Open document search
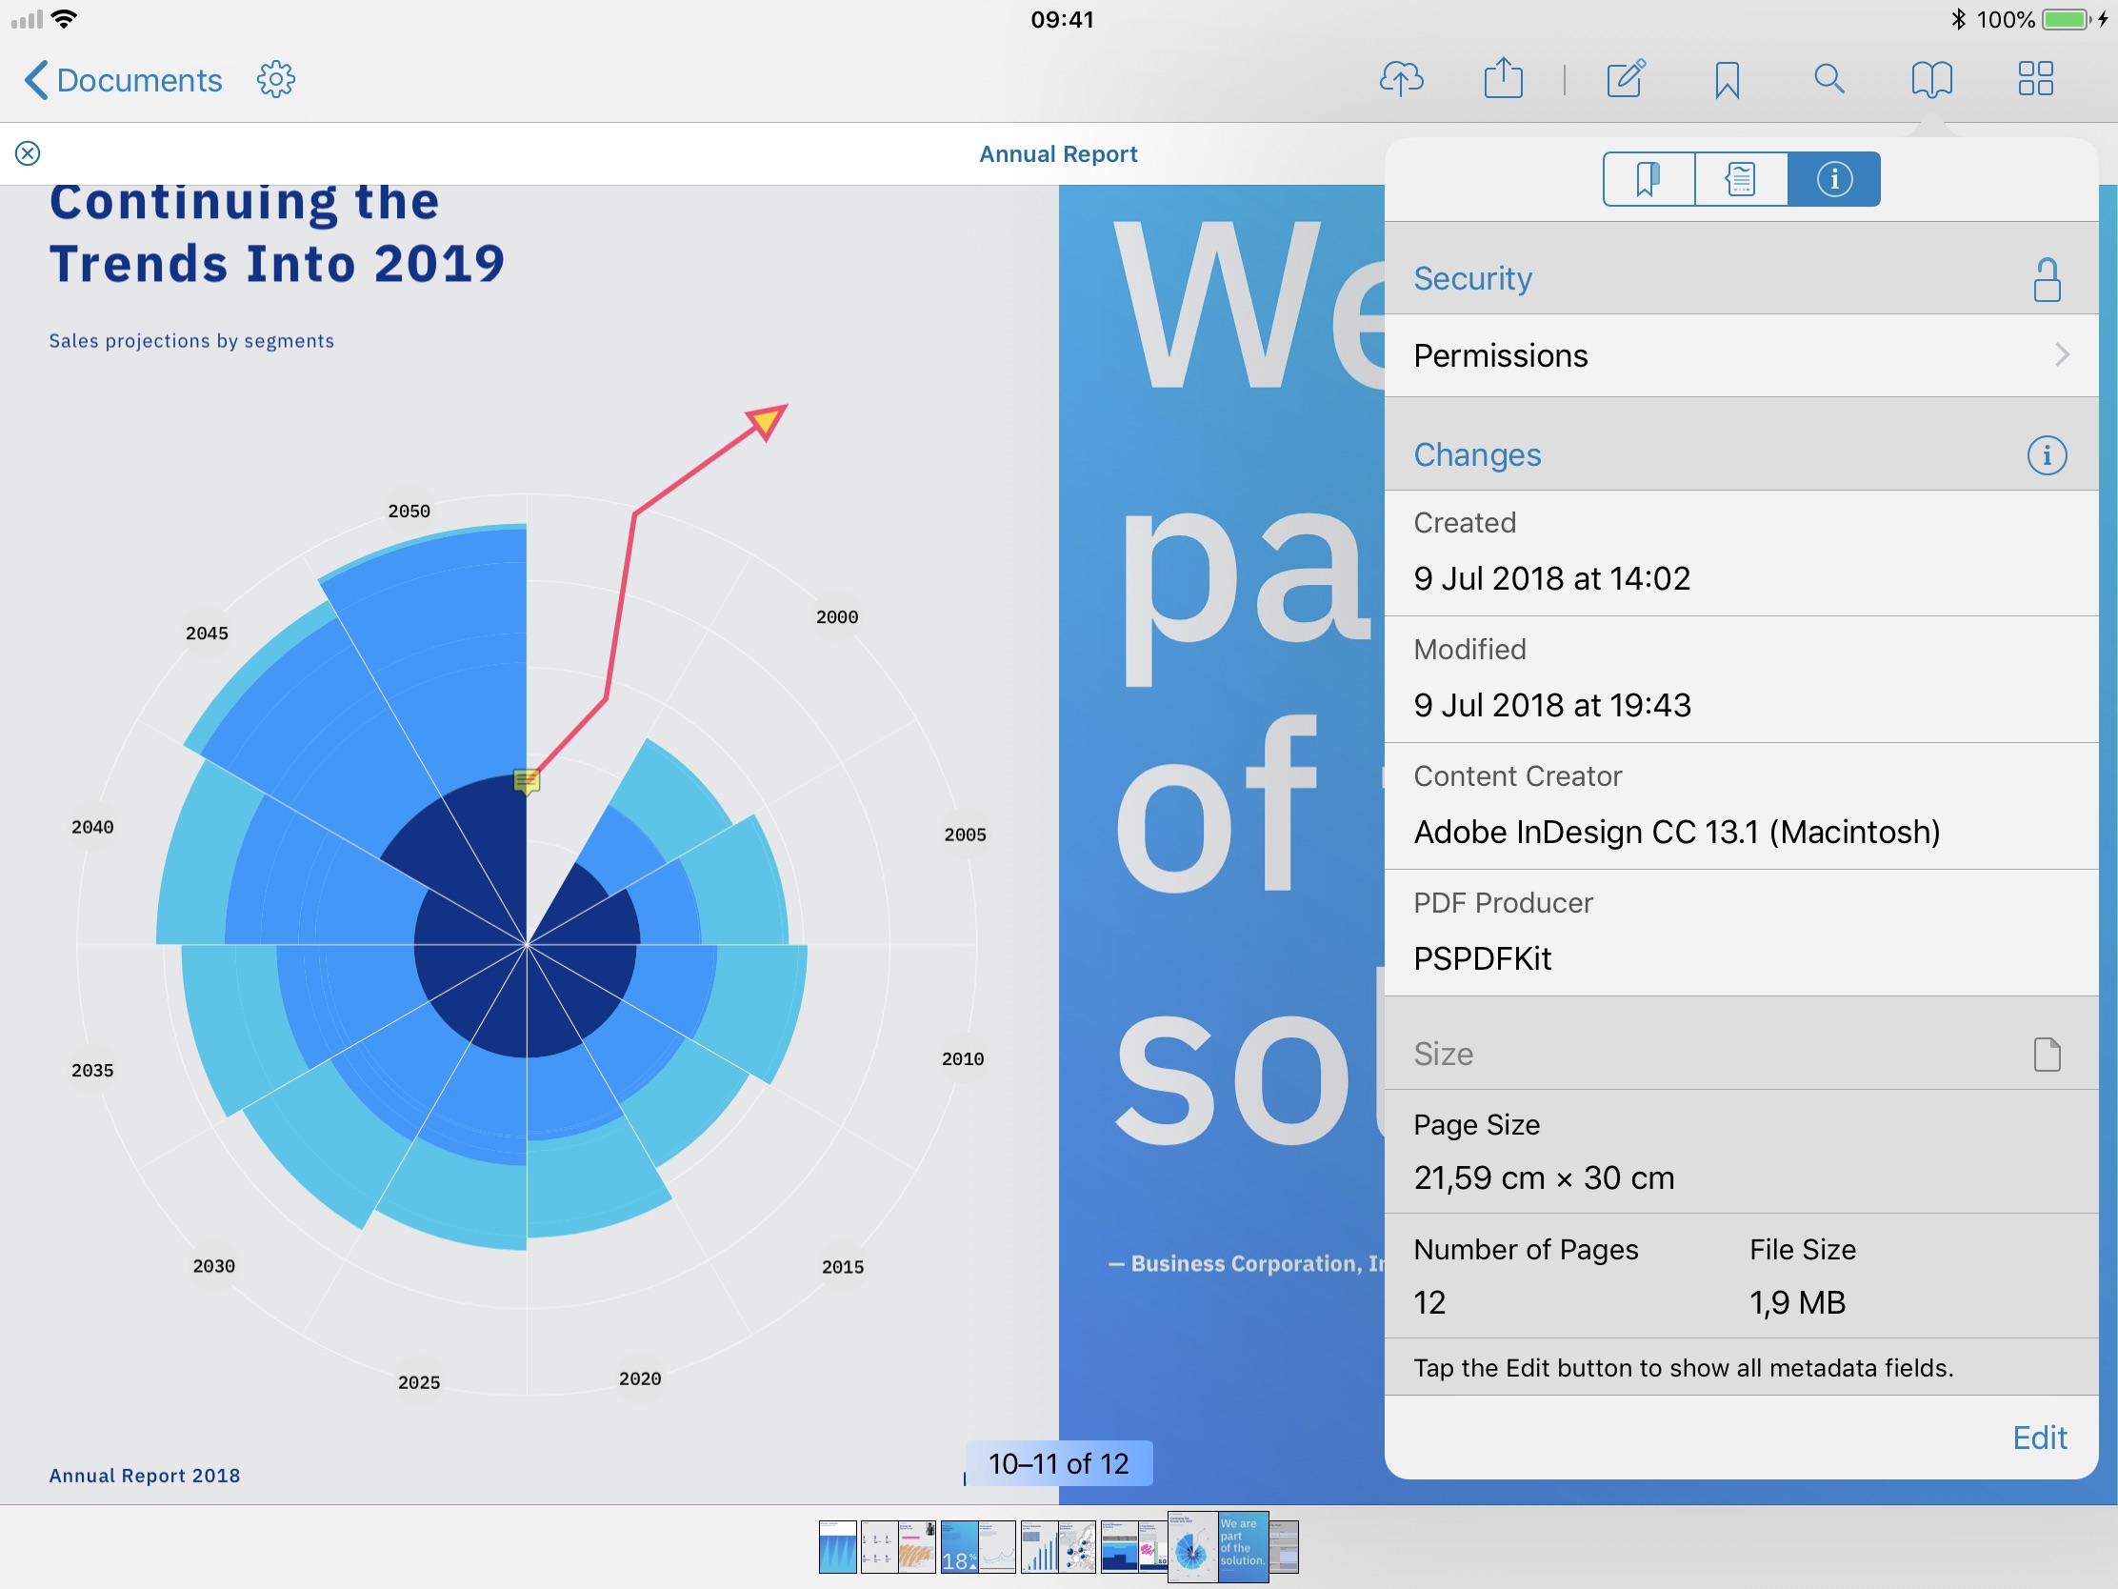 tap(1828, 78)
